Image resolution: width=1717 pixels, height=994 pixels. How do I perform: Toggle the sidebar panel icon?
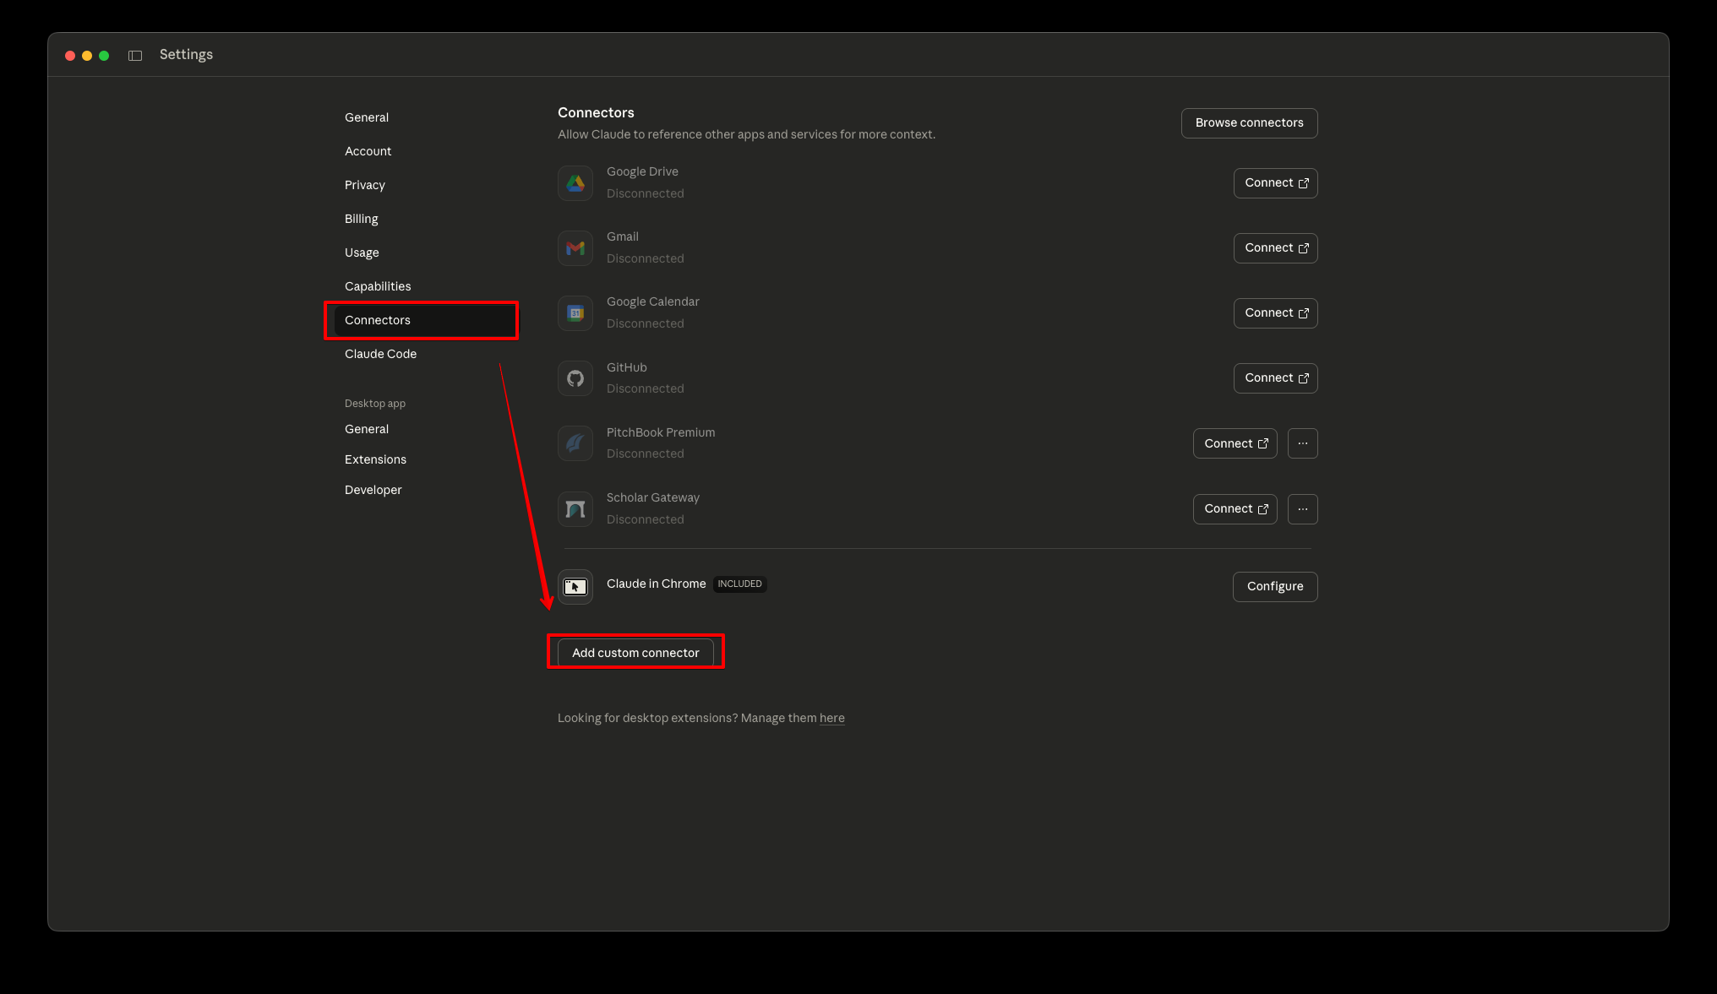135,56
